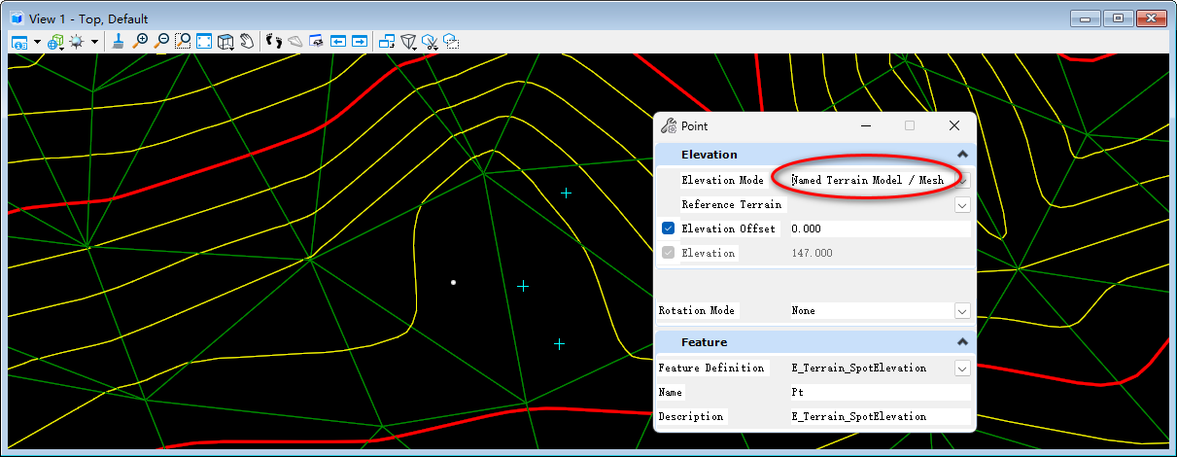The image size is (1177, 457).
Task: Select the Zoom Out magnifier
Action: click(161, 42)
